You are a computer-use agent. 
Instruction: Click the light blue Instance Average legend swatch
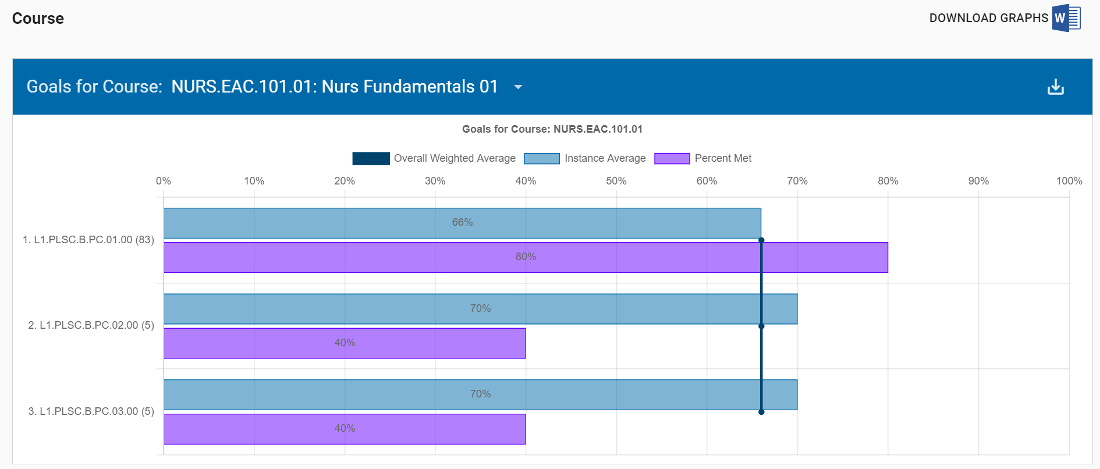pyautogui.click(x=541, y=158)
